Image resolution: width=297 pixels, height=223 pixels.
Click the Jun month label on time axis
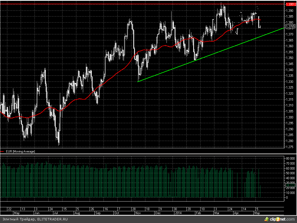pyautogui.click(x=37, y=213)
